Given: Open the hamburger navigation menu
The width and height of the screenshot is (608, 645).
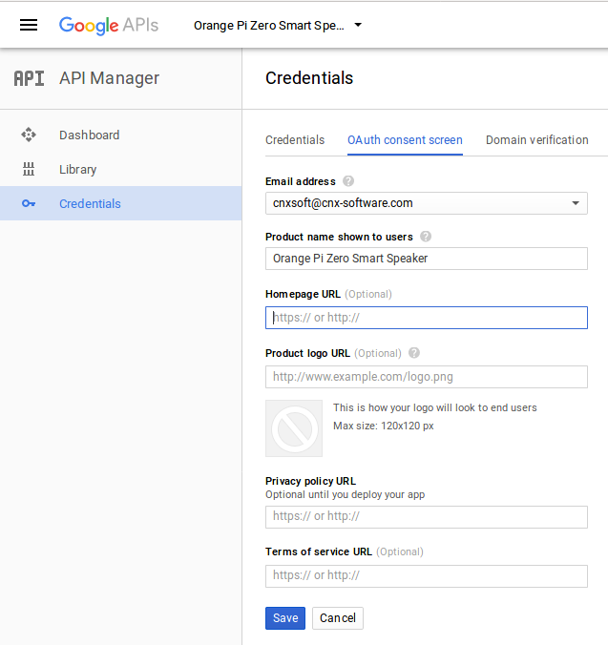Looking at the screenshot, I should coord(29,25).
